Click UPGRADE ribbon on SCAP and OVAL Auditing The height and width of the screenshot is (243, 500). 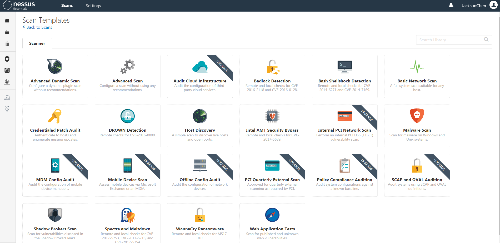point(439,165)
